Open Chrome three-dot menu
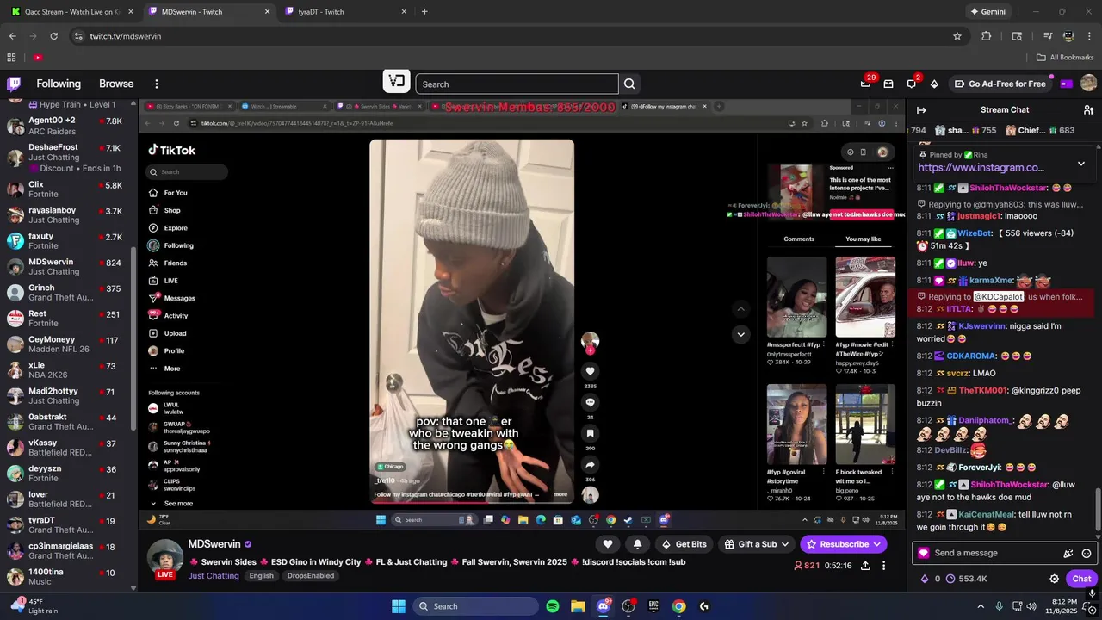The height and width of the screenshot is (620, 1102). coord(1089,36)
